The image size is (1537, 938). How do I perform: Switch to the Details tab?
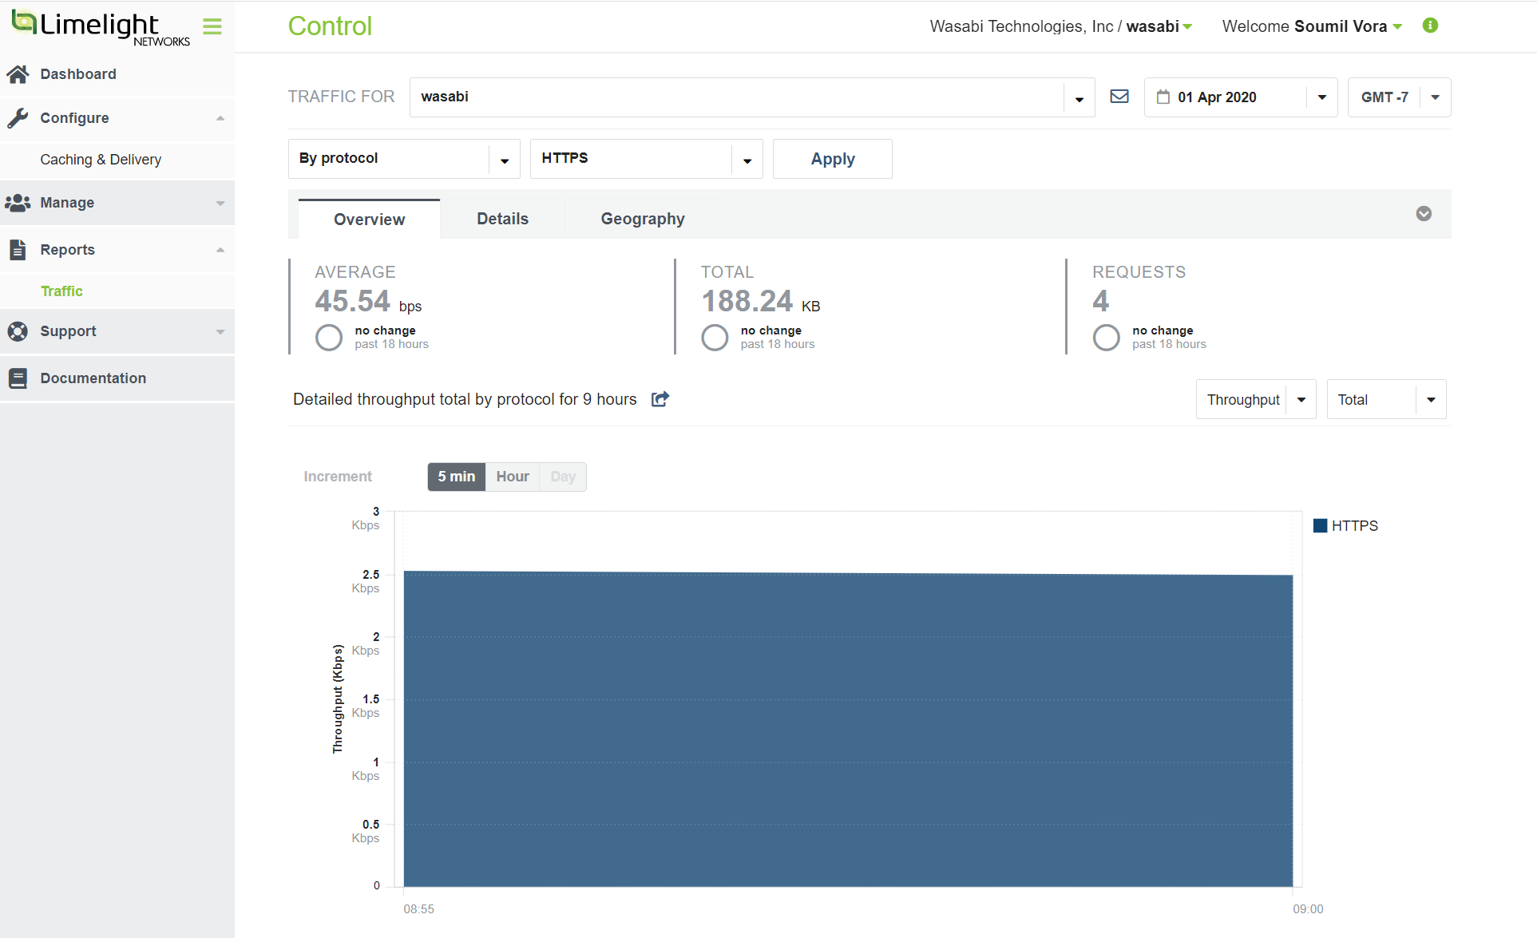pyautogui.click(x=502, y=219)
